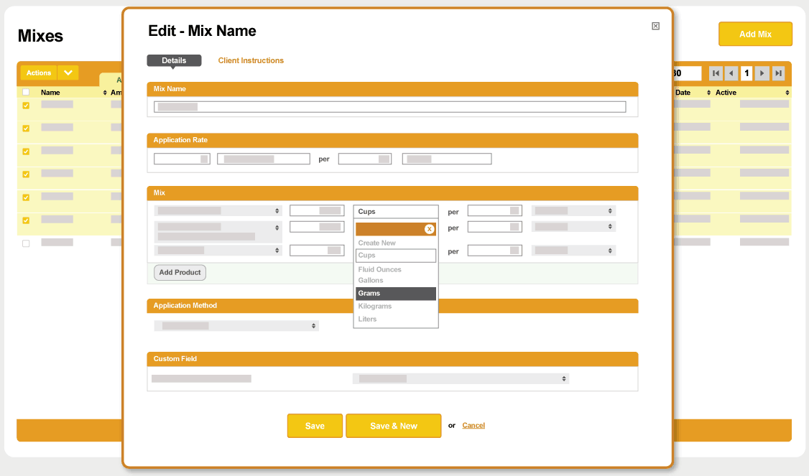Open the second Mix product dropdown
This screenshot has height=476, width=809.
218,232
